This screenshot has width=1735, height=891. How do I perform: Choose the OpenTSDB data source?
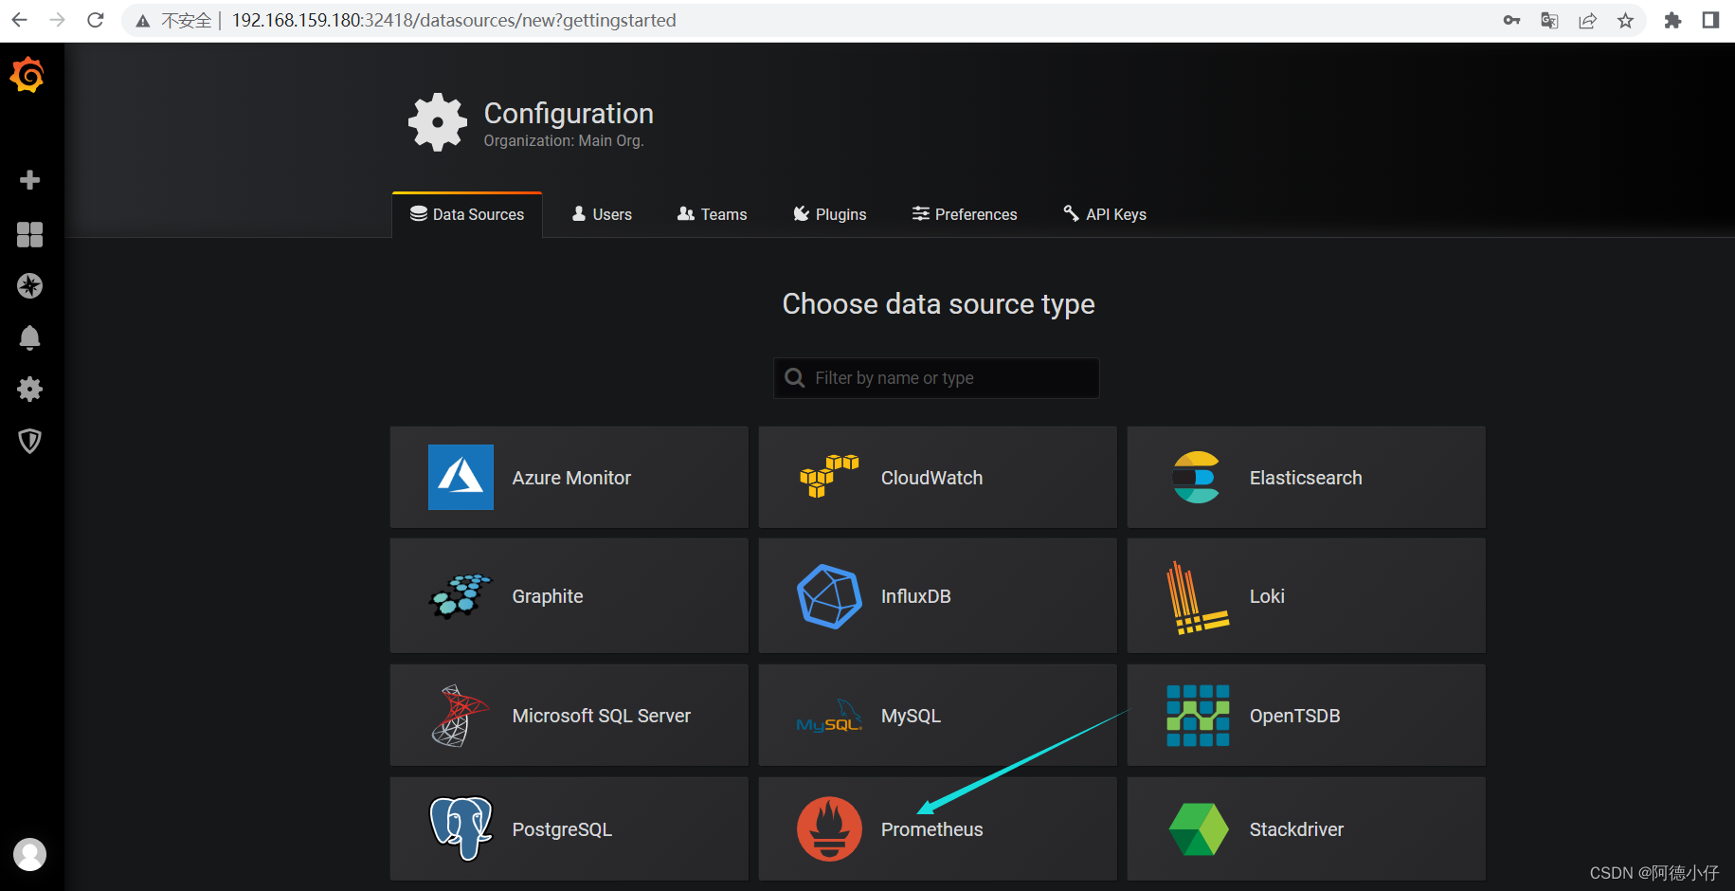click(x=1306, y=716)
